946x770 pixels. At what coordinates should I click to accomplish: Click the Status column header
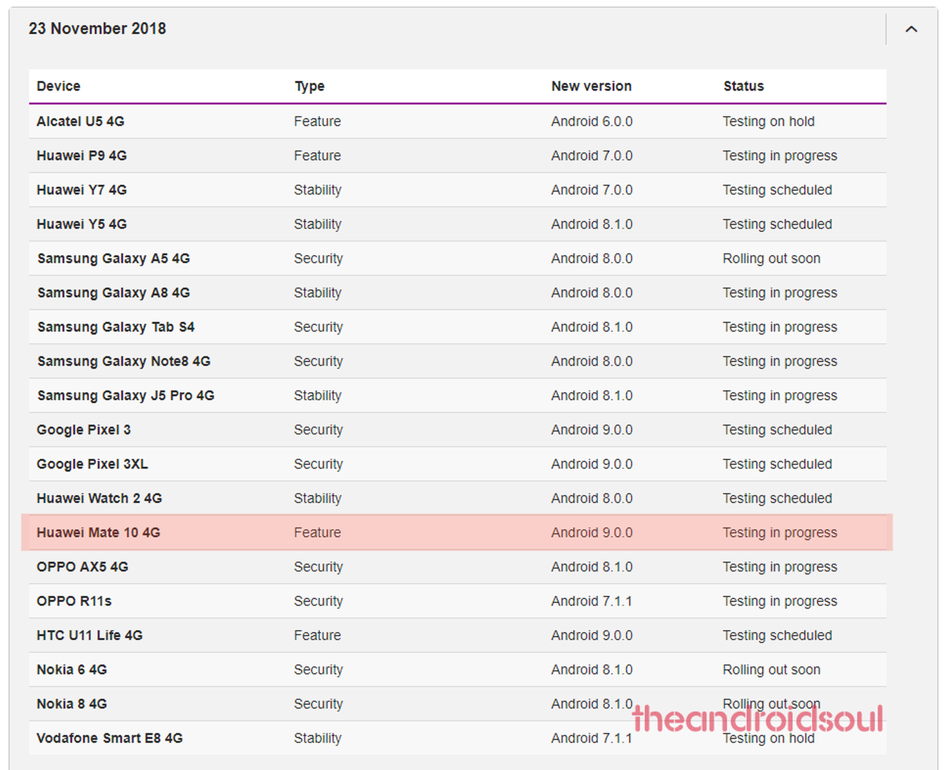(x=744, y=86)
